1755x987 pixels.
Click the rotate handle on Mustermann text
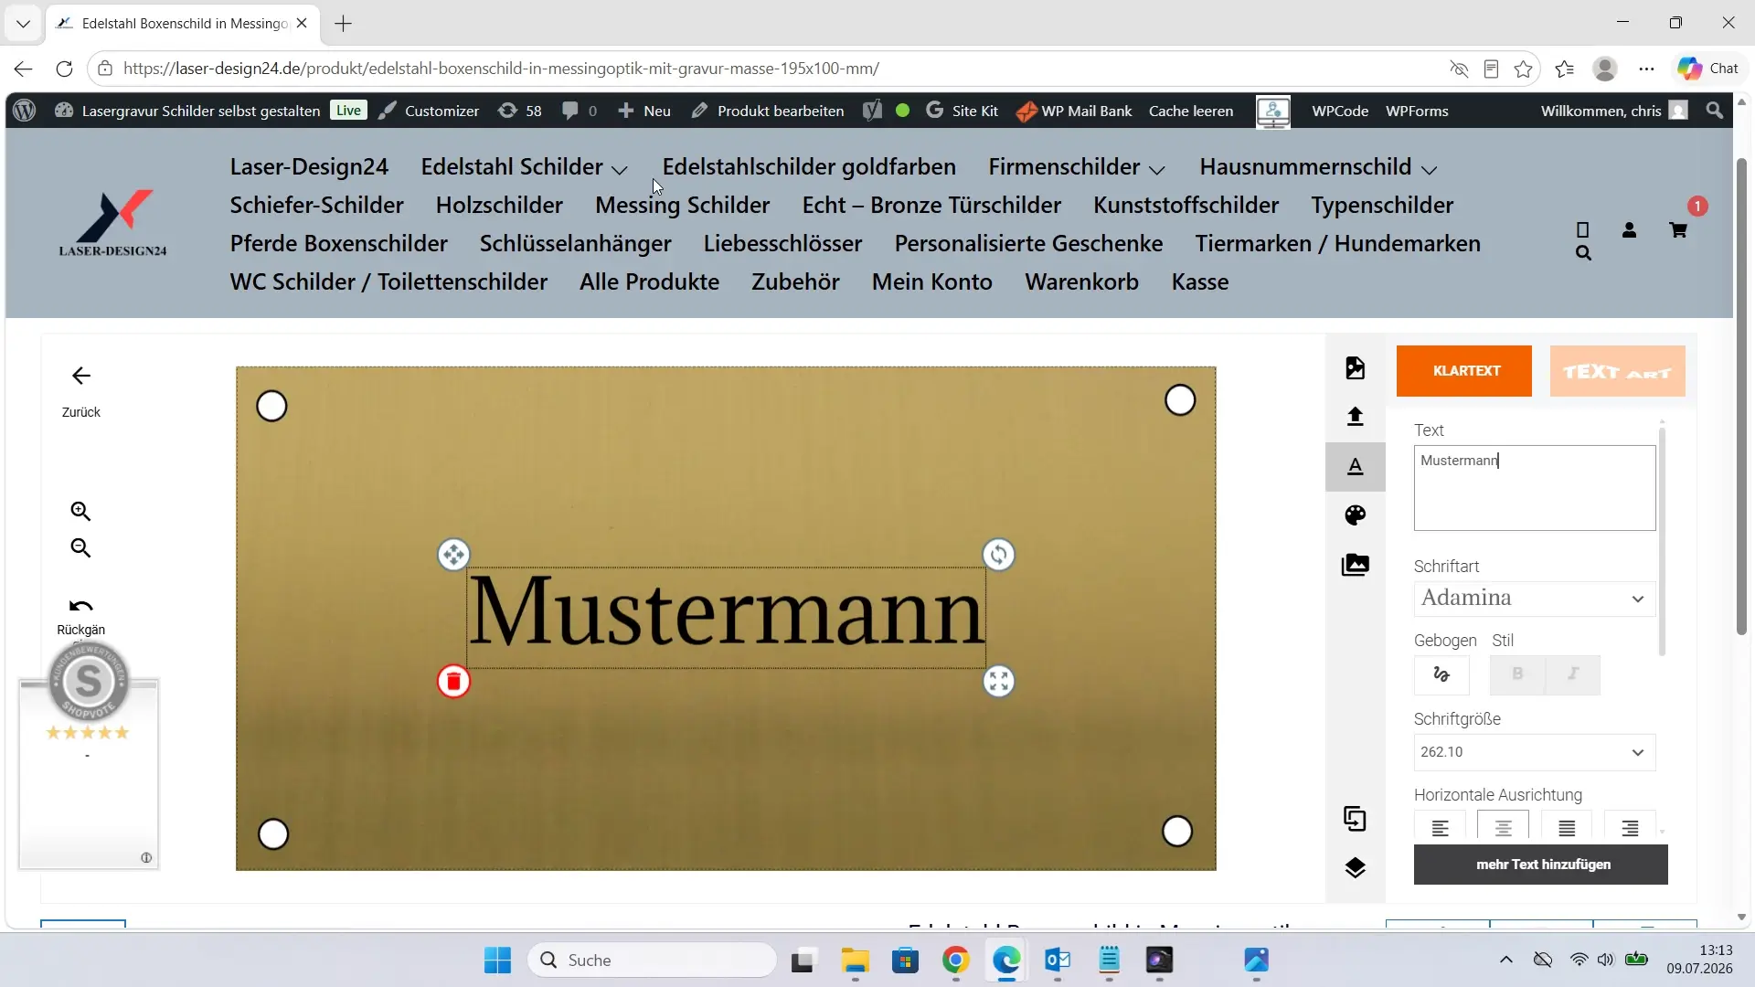(998, 555)
